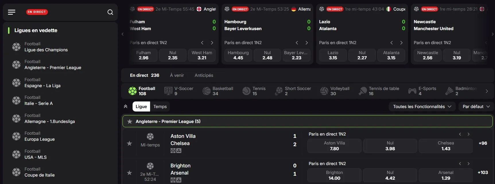The width and height of the screenshot is (495, 184).
Task: Select the Tennis de table icon
Action: [363, 91]
